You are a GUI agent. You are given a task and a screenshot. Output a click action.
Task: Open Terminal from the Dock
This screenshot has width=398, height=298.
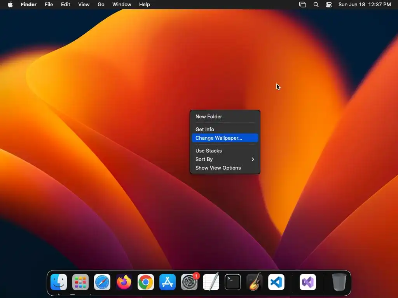[x=233, y=282]
